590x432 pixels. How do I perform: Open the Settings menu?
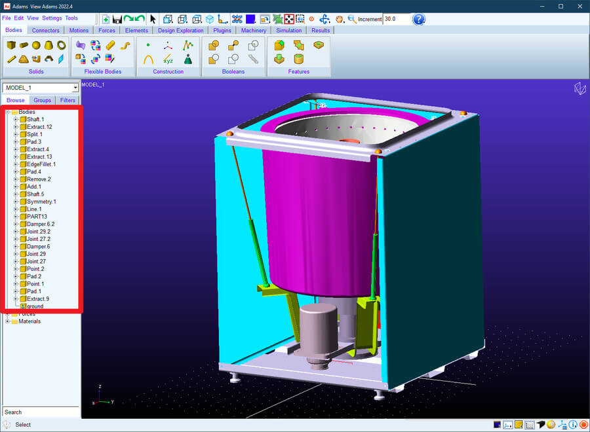pos(52,18)
